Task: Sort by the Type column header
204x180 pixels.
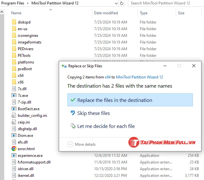Action: 144,13
